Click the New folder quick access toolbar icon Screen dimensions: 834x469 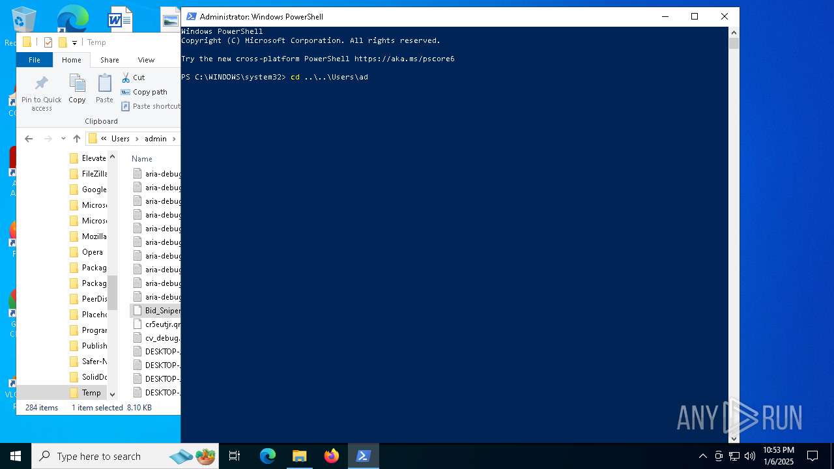(x=63, y=42)
